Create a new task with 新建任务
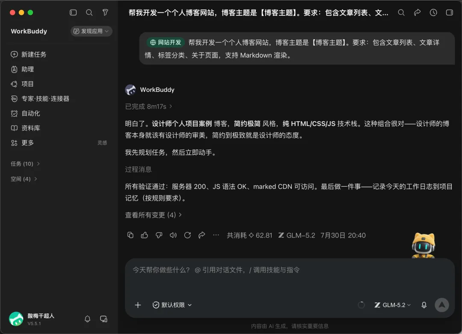Viewport: 462px width, 334px height. 29,54
